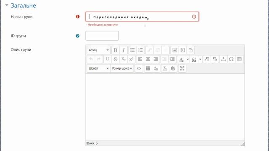The width and height of the screenshot is (269, 151).
Task: Apply underline formatting
Action: tap(108, 59)
